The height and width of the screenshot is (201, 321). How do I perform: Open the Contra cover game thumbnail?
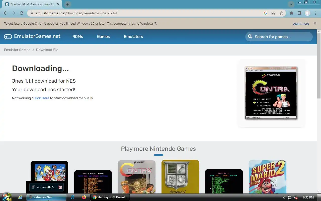[137, 177]
